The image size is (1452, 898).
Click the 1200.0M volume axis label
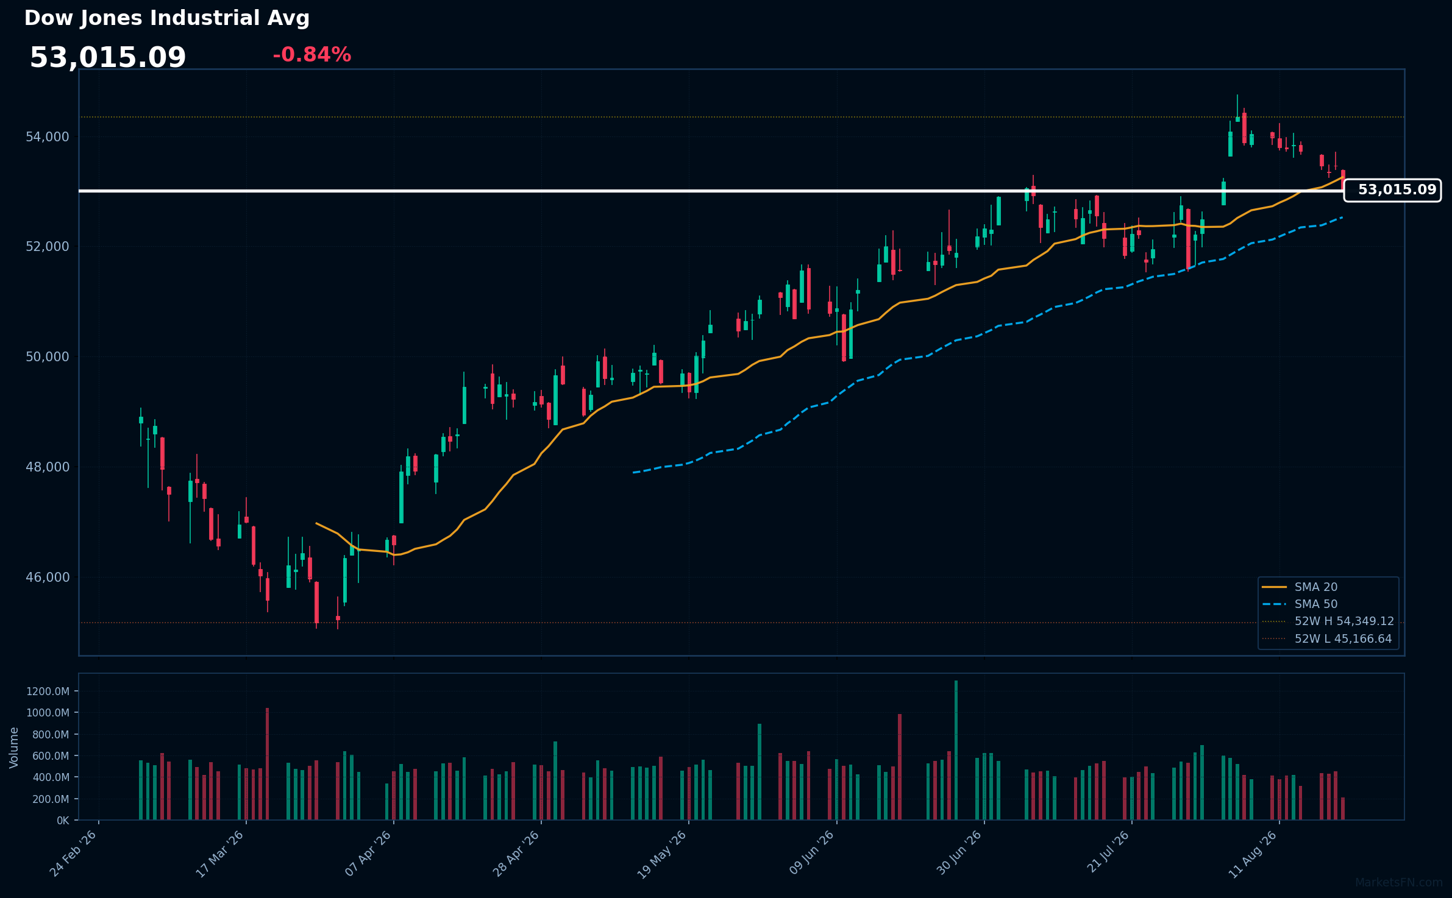coord(48,691)
